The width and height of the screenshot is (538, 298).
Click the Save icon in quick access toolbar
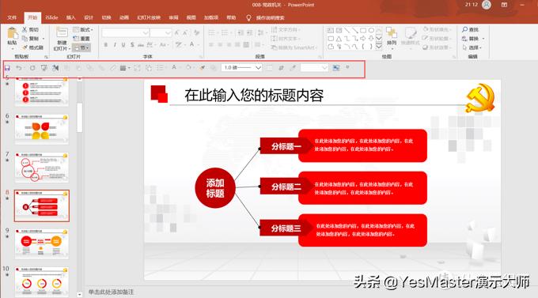pyautogui.click(x=7, y=68)
